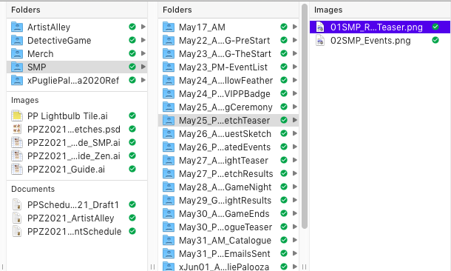Click the May17_AM folder icon

(x=169, y=27)
